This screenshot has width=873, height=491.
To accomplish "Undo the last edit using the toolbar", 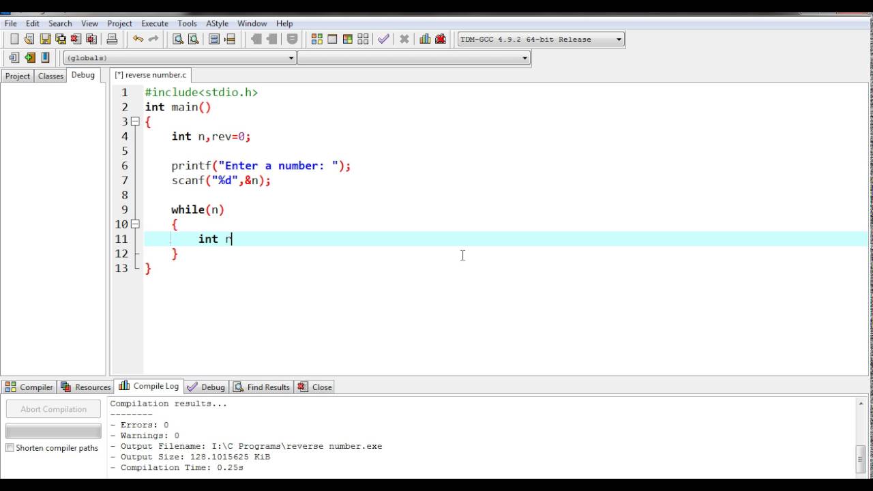I will (x=138, y=39).
